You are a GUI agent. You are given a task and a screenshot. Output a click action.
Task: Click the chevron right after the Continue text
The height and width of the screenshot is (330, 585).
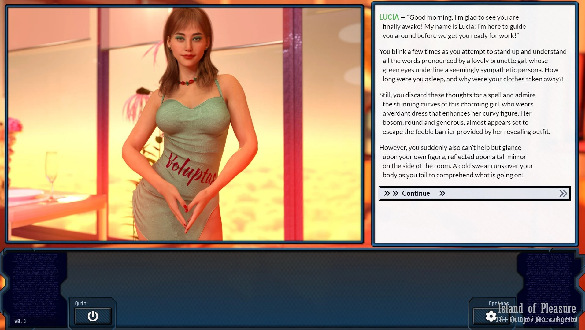[442, 193]
